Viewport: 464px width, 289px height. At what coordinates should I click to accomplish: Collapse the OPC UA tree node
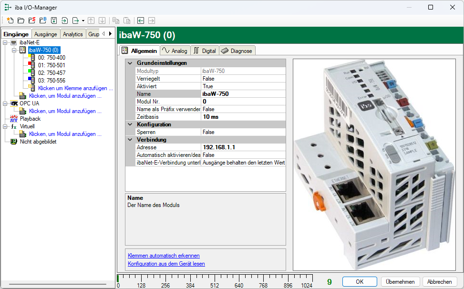(x=5, y=103)
